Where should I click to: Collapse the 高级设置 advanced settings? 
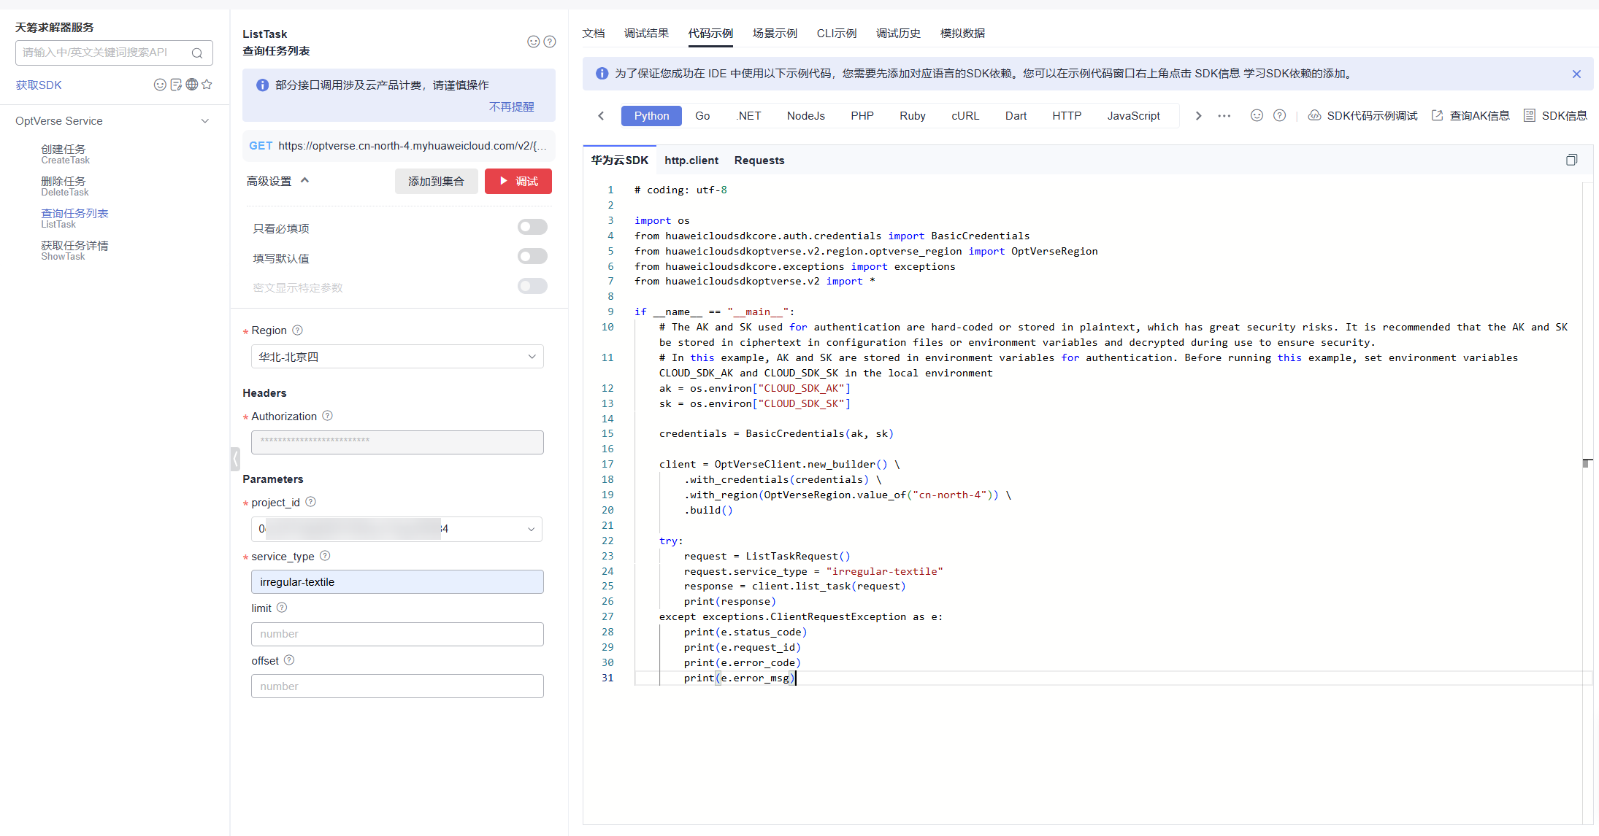304,180
